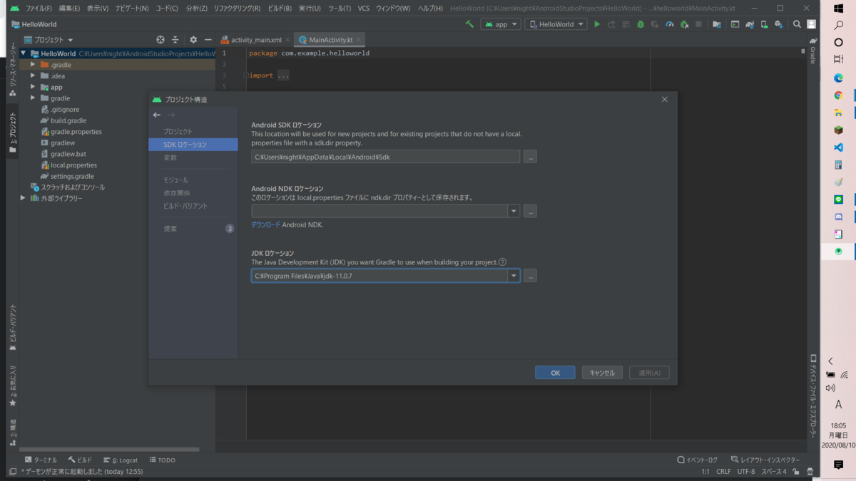Open the JDK location dropdown arrow
Screen dimensions: 856x481
[x=514, y=276]
